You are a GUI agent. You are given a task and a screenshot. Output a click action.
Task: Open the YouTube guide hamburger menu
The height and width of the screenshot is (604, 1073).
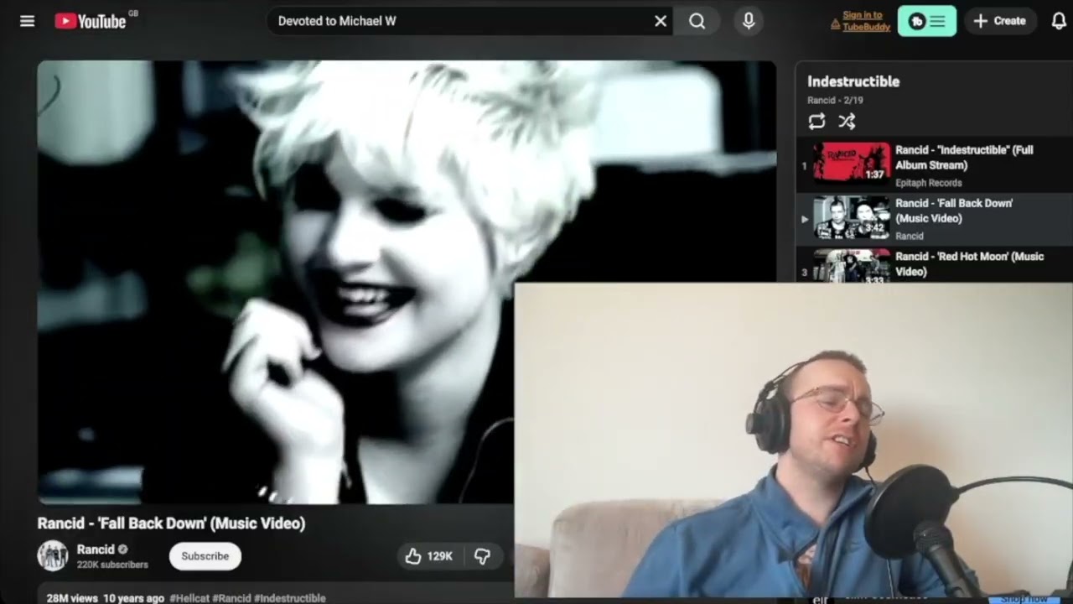[28, 21]
